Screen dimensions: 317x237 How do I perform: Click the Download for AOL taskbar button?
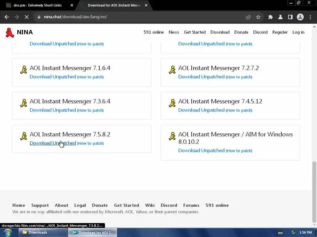pyautogui.click(x=93, y=233)
